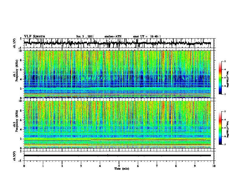Click the "-7" label on ch.2 color bar

224,145
